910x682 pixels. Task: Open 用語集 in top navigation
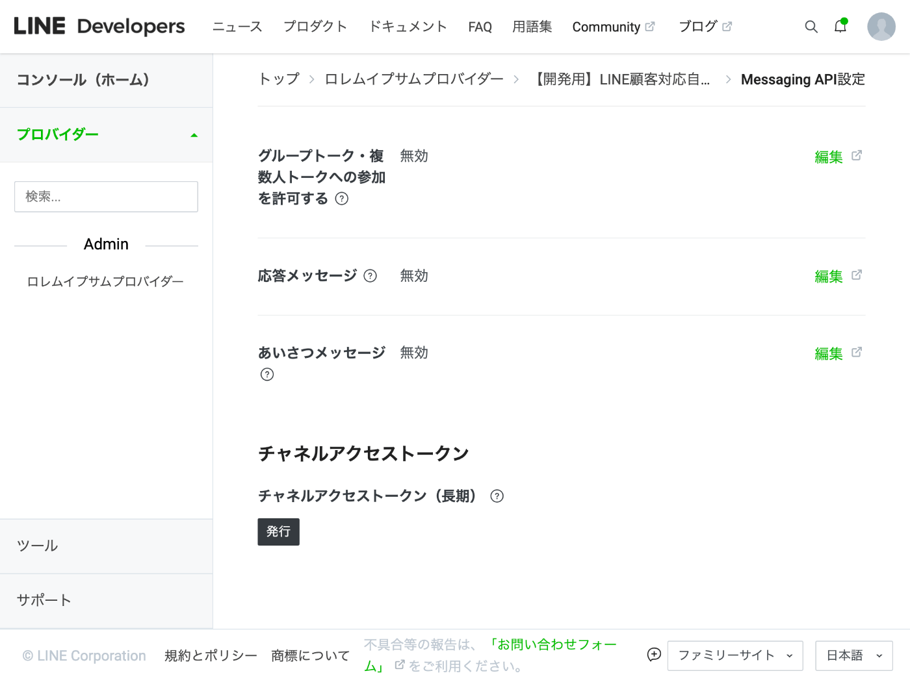tap(532, 27)
